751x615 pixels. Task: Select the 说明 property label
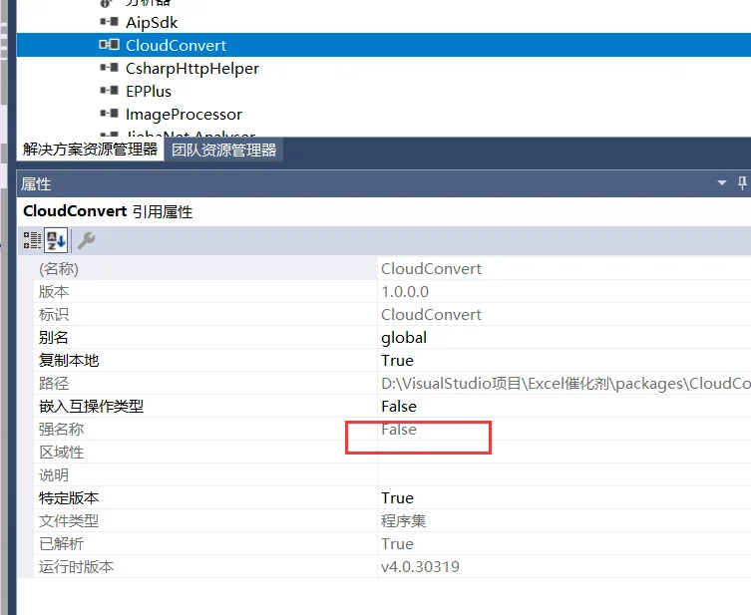pyautogui.click(x=53, y=475)
